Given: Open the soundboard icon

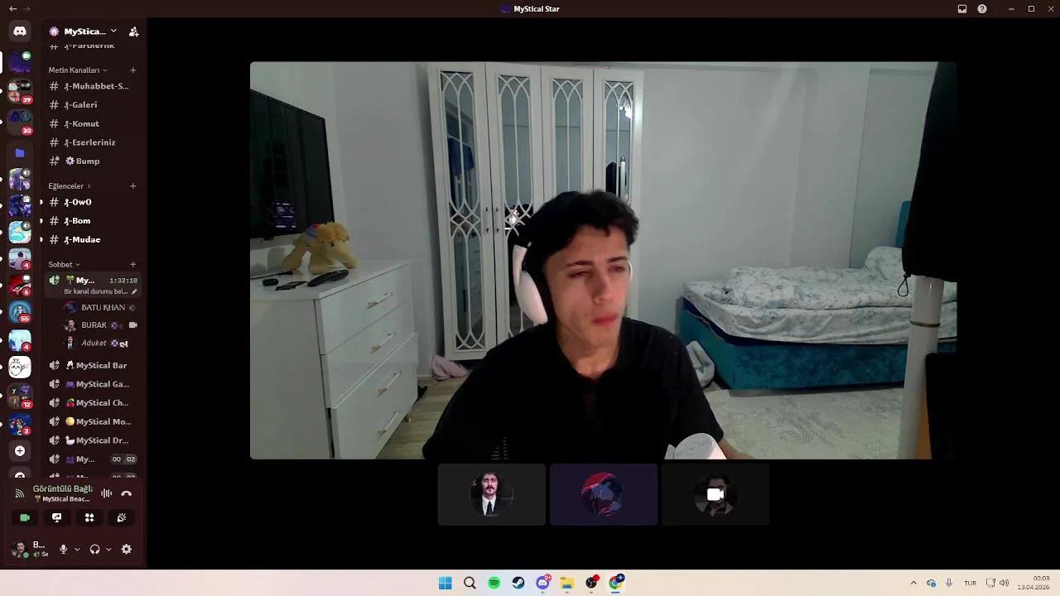Looking at the screenshot, I should point(122,517).
